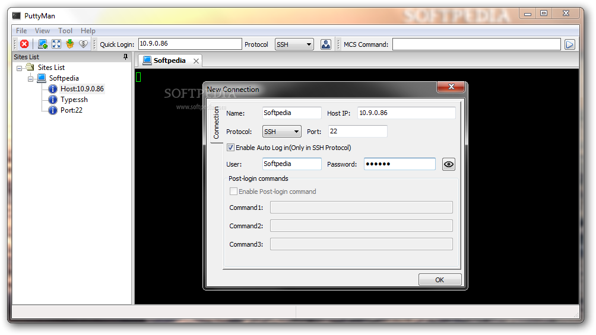The height and width of the screenshot is (335, 596).
Task: Click the Port field showing 22
Action: [358, 131]
